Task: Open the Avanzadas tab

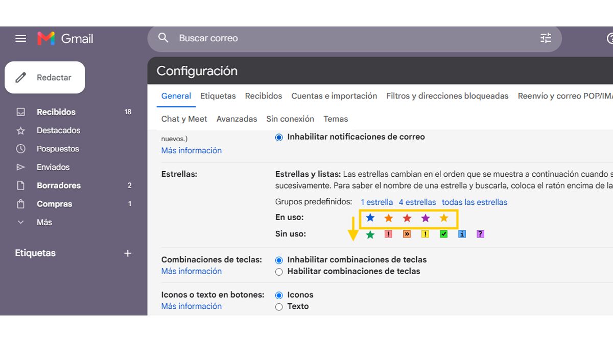Action: (237, 119)
